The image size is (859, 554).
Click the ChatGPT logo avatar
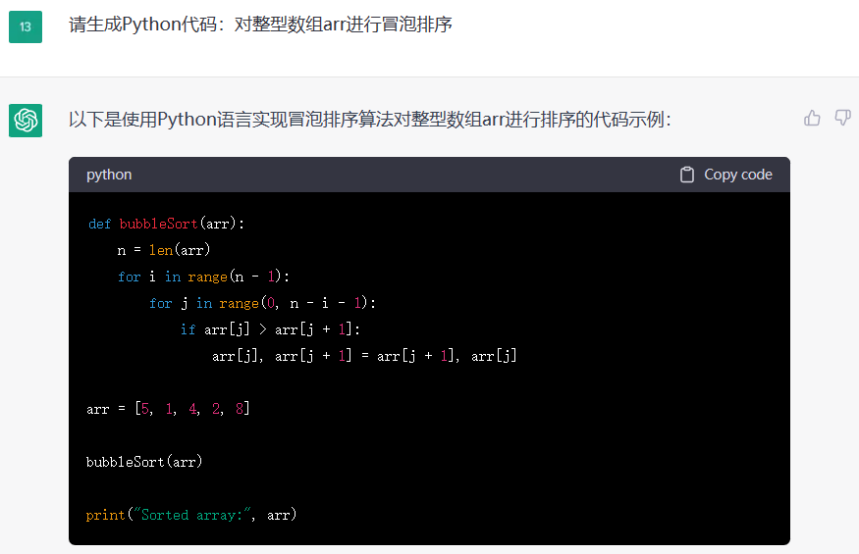pyautogui.click(x=26, y=121)
